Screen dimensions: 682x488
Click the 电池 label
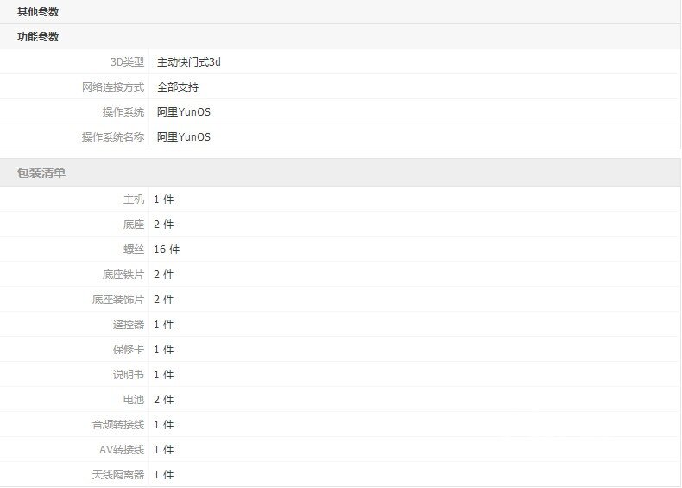pos(134,400)
